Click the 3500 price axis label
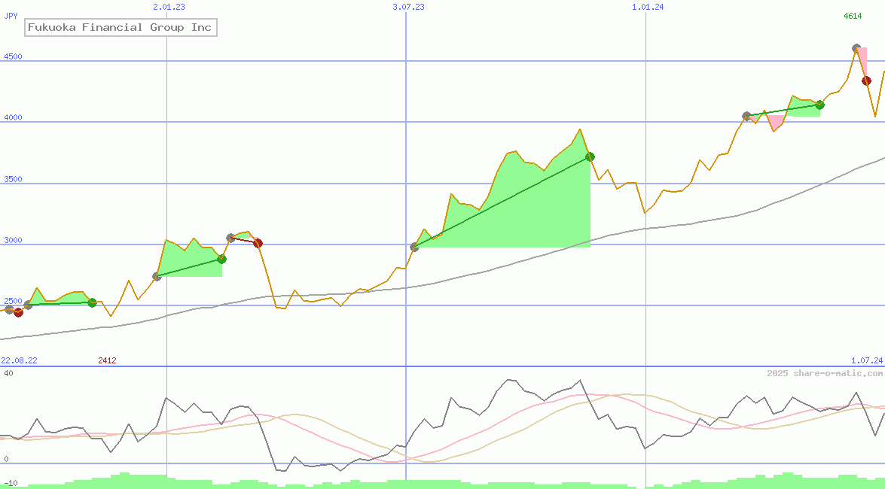 click(x=13, y=179)
